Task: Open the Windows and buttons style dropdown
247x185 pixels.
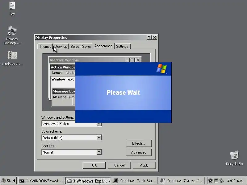Action: tap(99, 124)
